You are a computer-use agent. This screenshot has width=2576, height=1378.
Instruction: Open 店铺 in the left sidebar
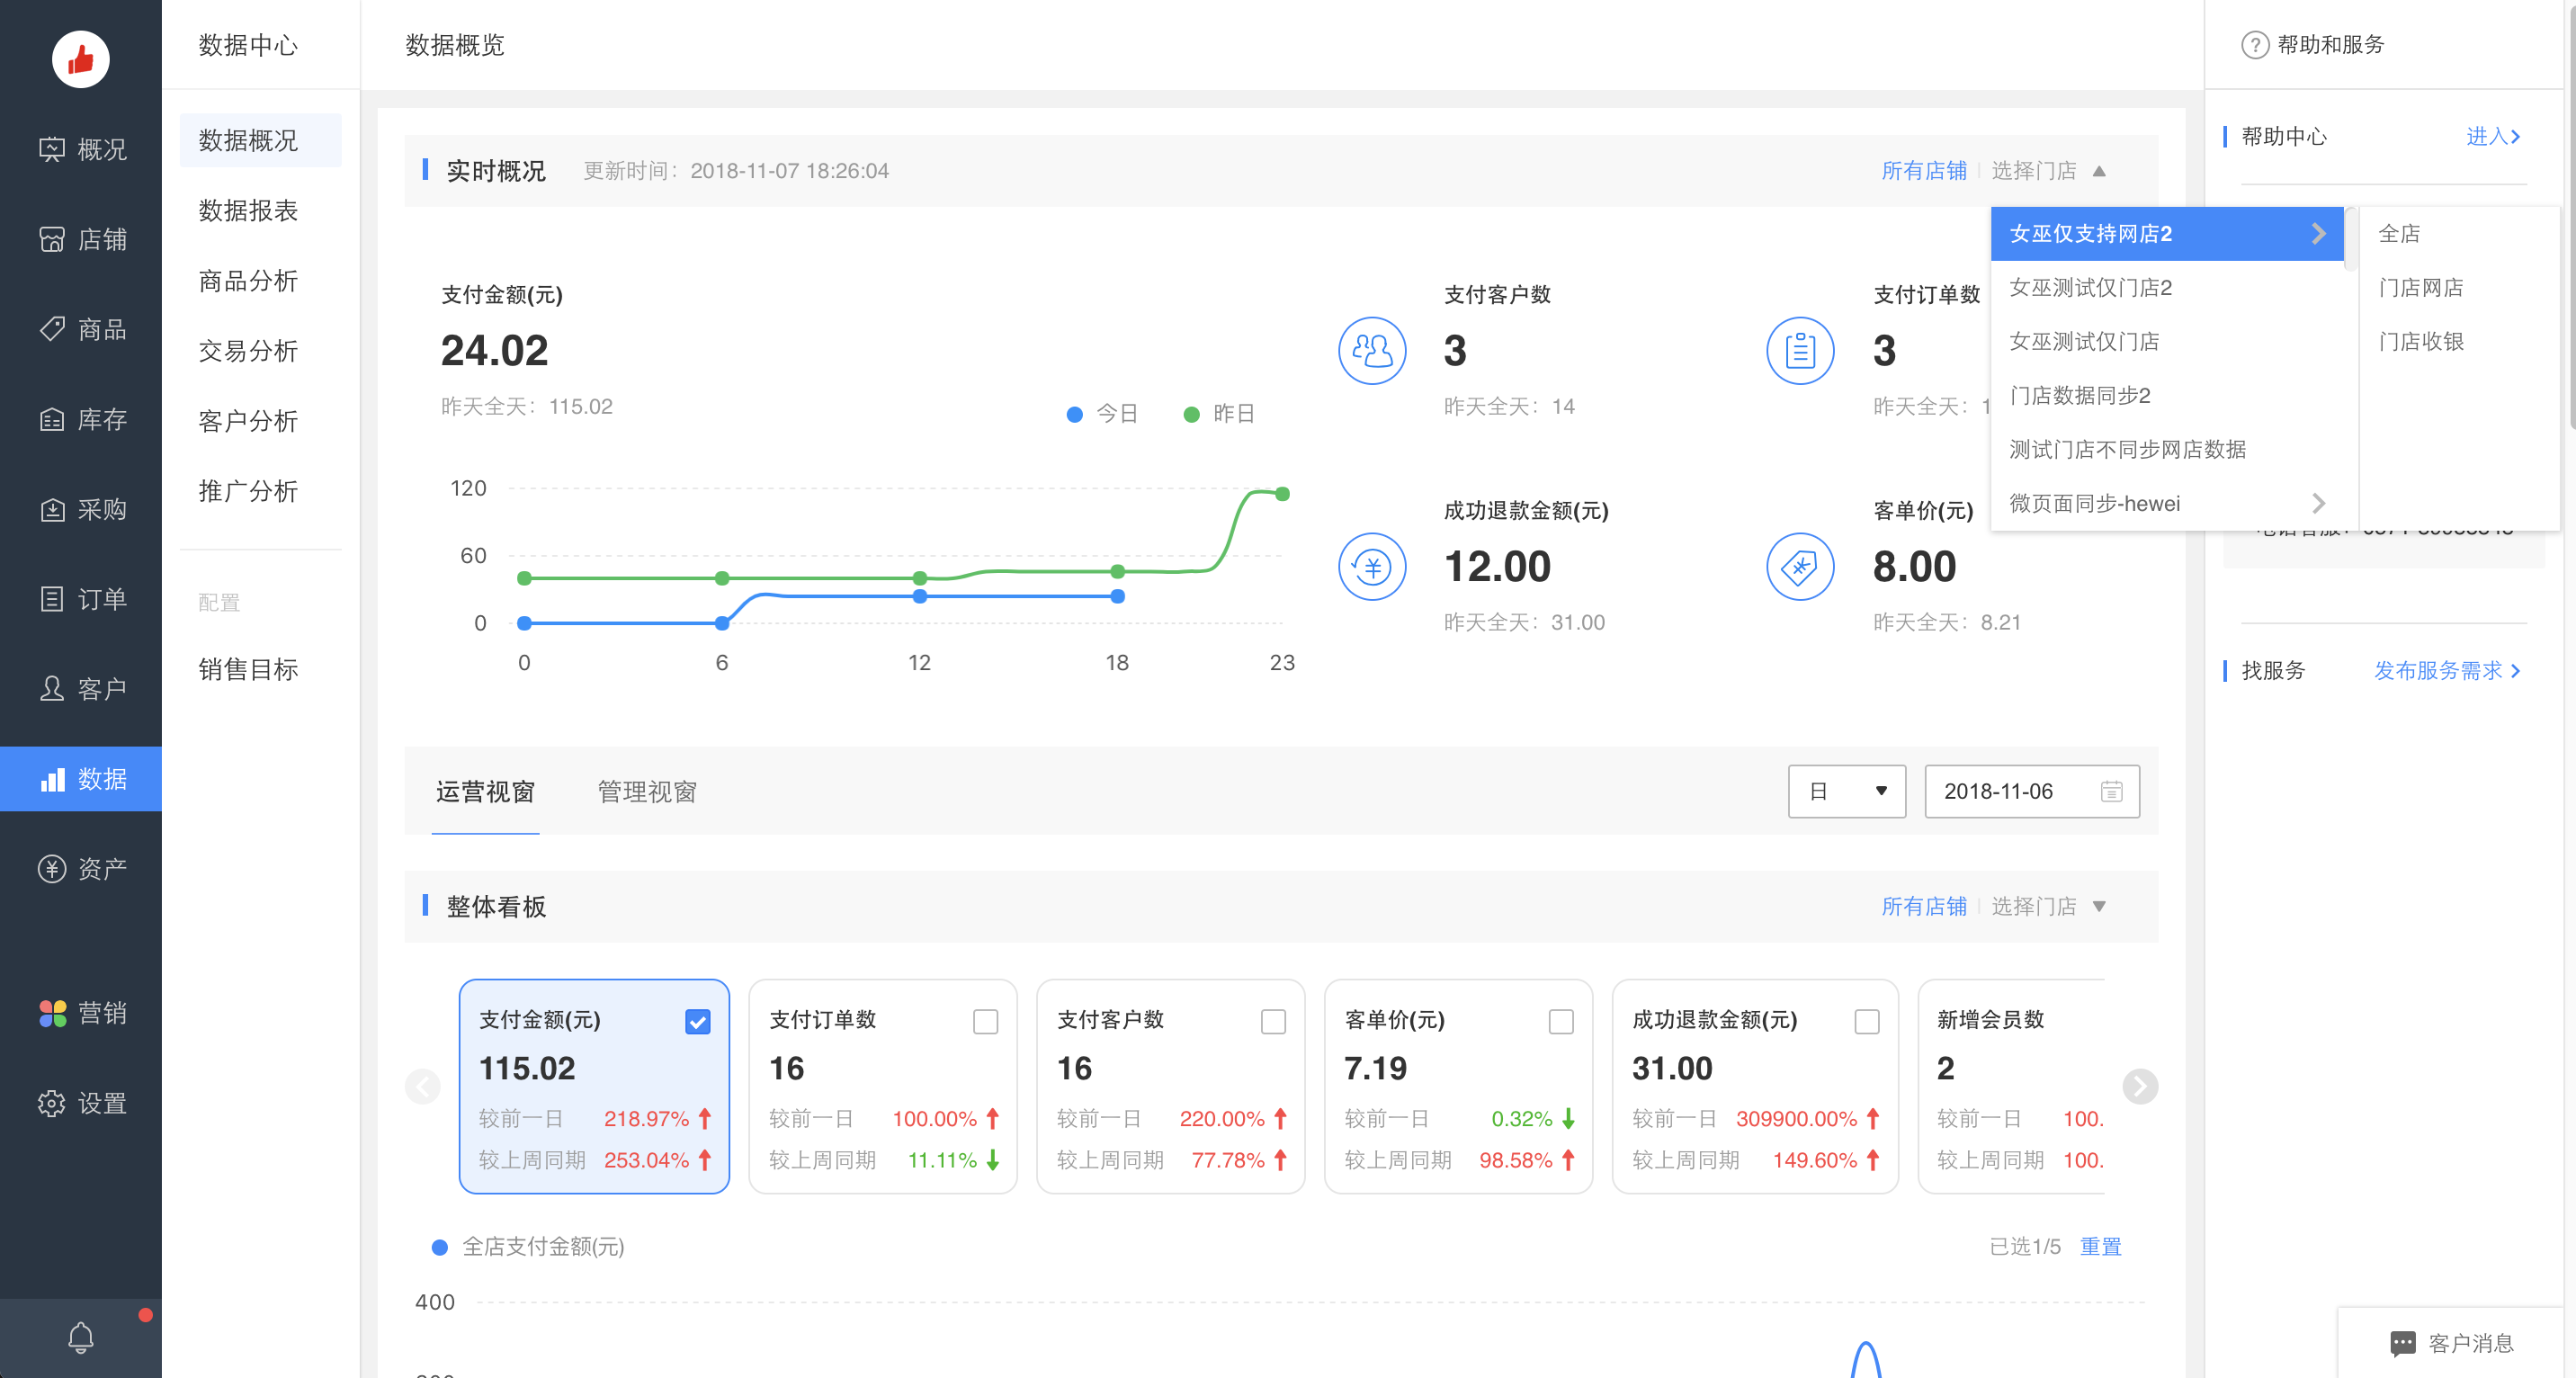point(81,239)
